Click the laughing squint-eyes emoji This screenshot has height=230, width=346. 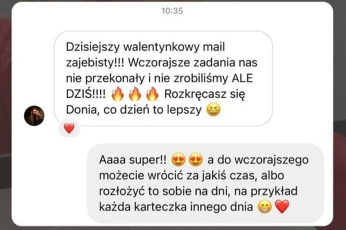click(213, 110)
